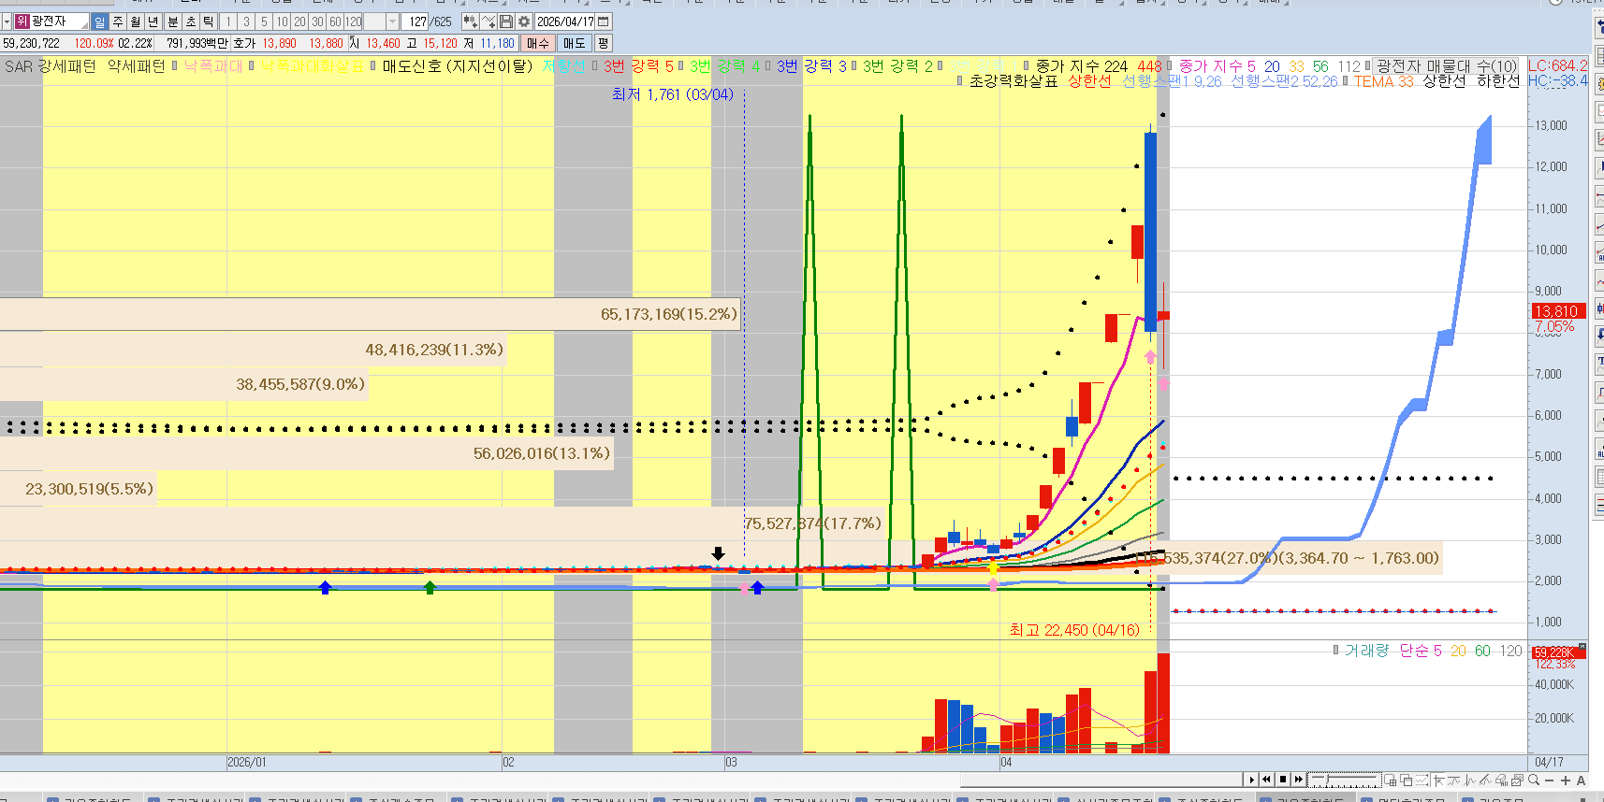Select the second (초) period button

click(x=190, y=21)
